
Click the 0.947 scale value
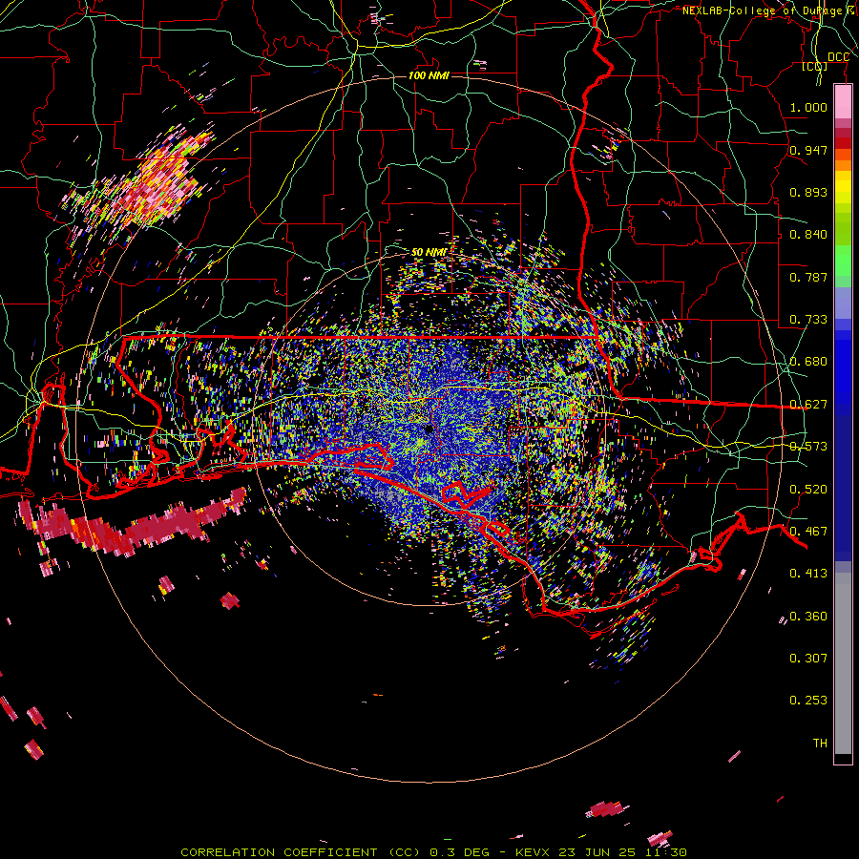pos(808,150)
